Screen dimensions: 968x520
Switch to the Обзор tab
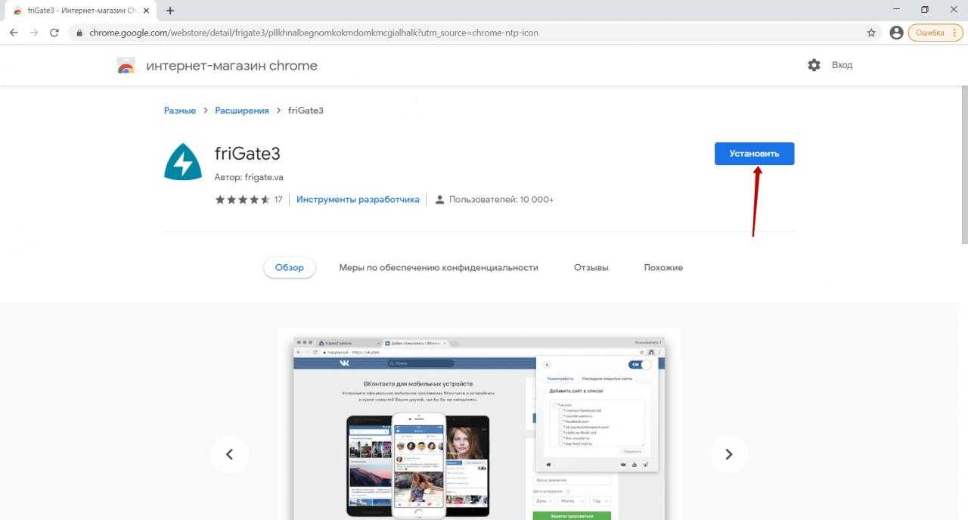point(289,267)
